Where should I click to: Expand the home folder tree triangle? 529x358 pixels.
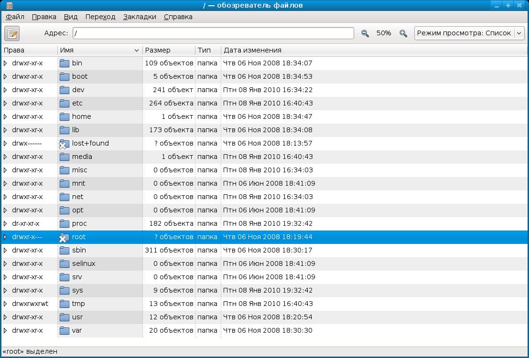(5, 116)
